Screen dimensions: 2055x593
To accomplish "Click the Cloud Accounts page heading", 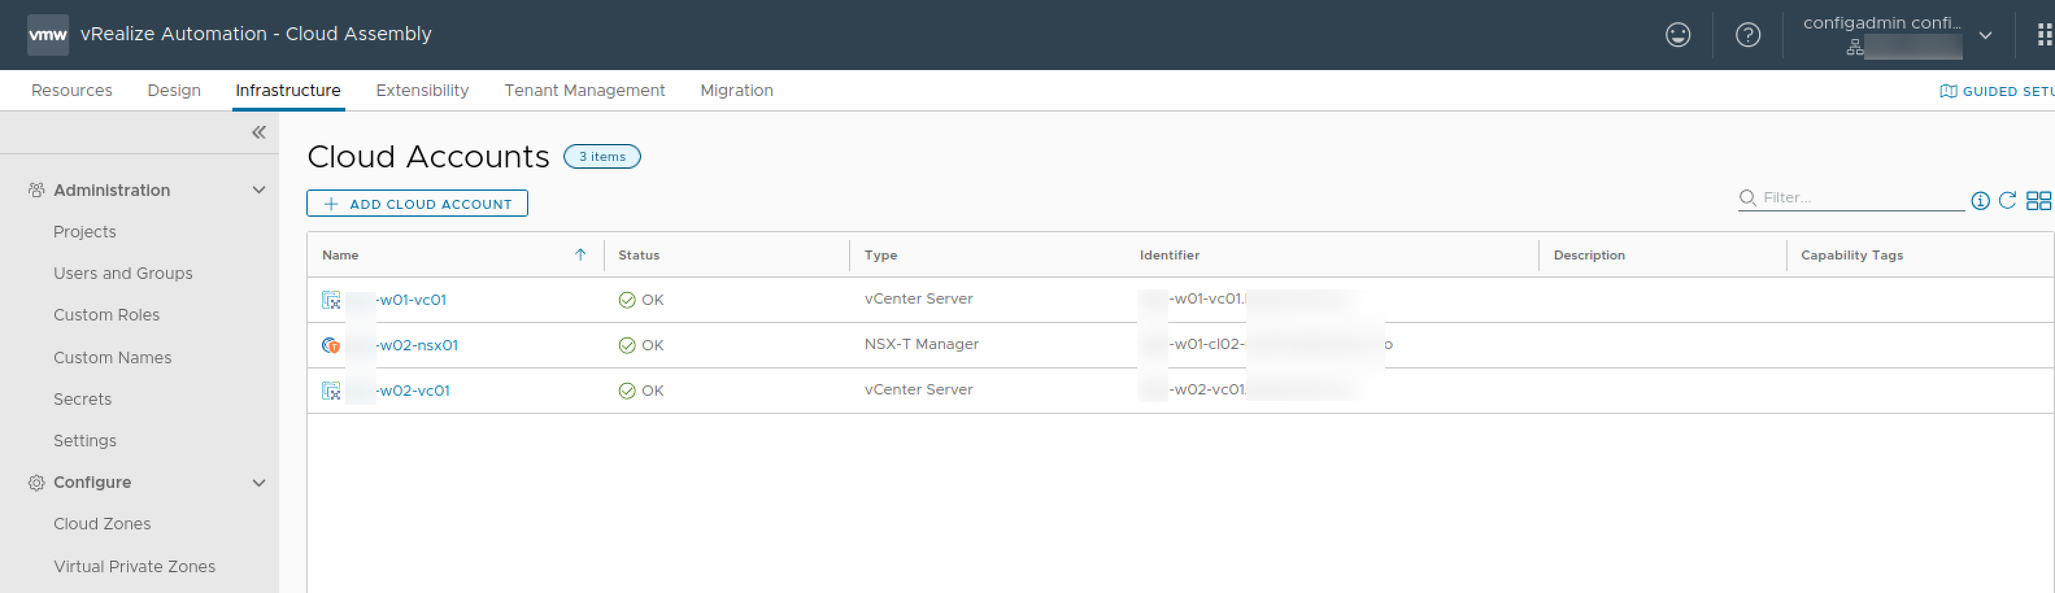I will (428, 156).
